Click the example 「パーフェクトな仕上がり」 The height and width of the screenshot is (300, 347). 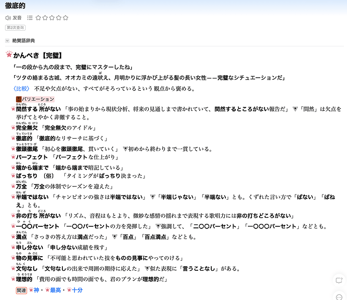(x=85, y=157)
